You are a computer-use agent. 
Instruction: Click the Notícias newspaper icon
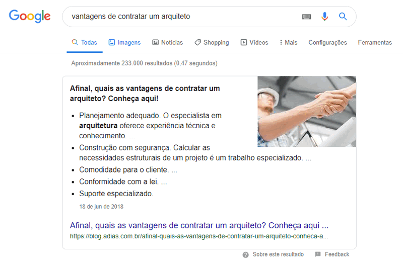pyautogui.click(x=155, y=42)
